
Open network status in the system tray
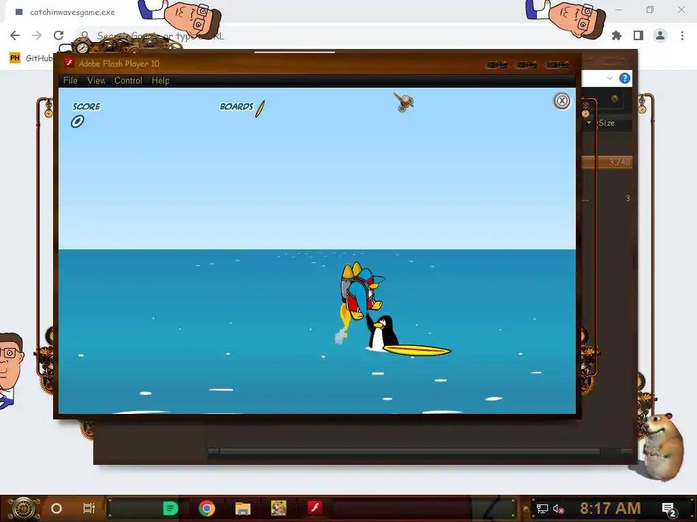[x=542, y=508]
